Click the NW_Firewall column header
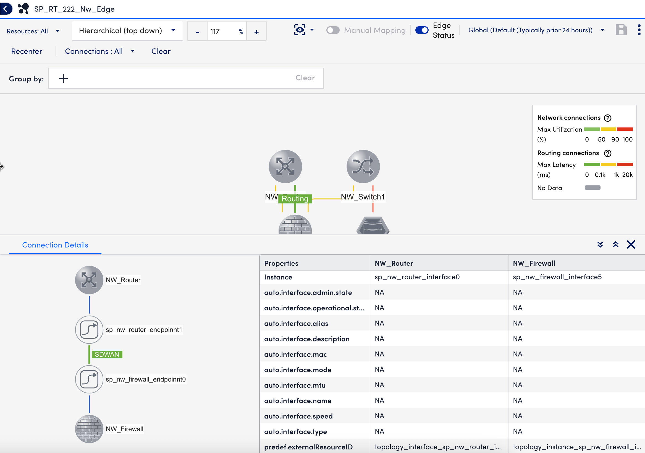 576,263
